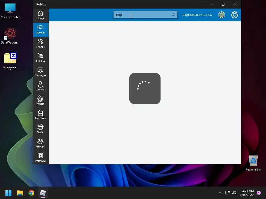Screen dimensions: 266x199
Task: Open the Friends section
Action: tap(40, 44)
